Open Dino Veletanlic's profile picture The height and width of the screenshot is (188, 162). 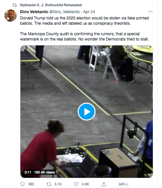[11, 15]
